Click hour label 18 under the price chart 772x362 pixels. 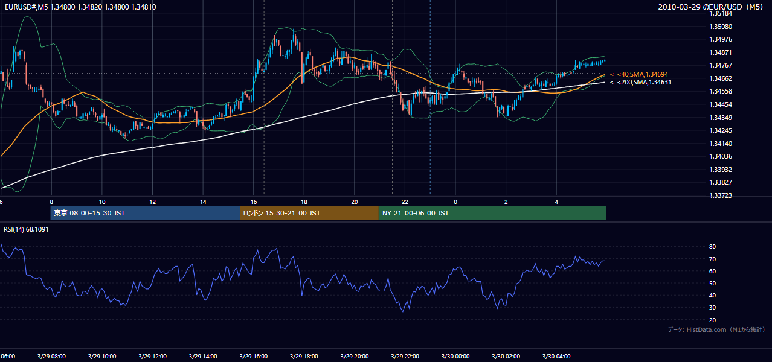pos(304,202)
